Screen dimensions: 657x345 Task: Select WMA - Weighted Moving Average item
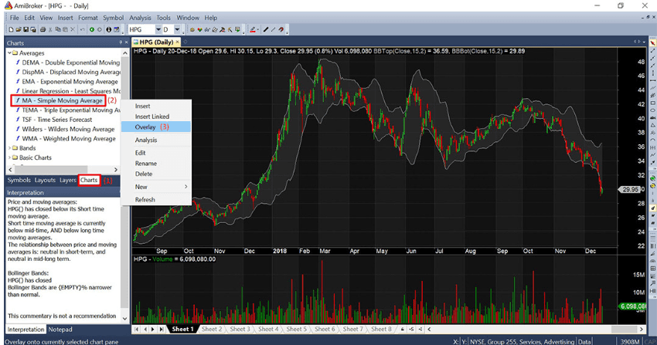pos(69,139)
